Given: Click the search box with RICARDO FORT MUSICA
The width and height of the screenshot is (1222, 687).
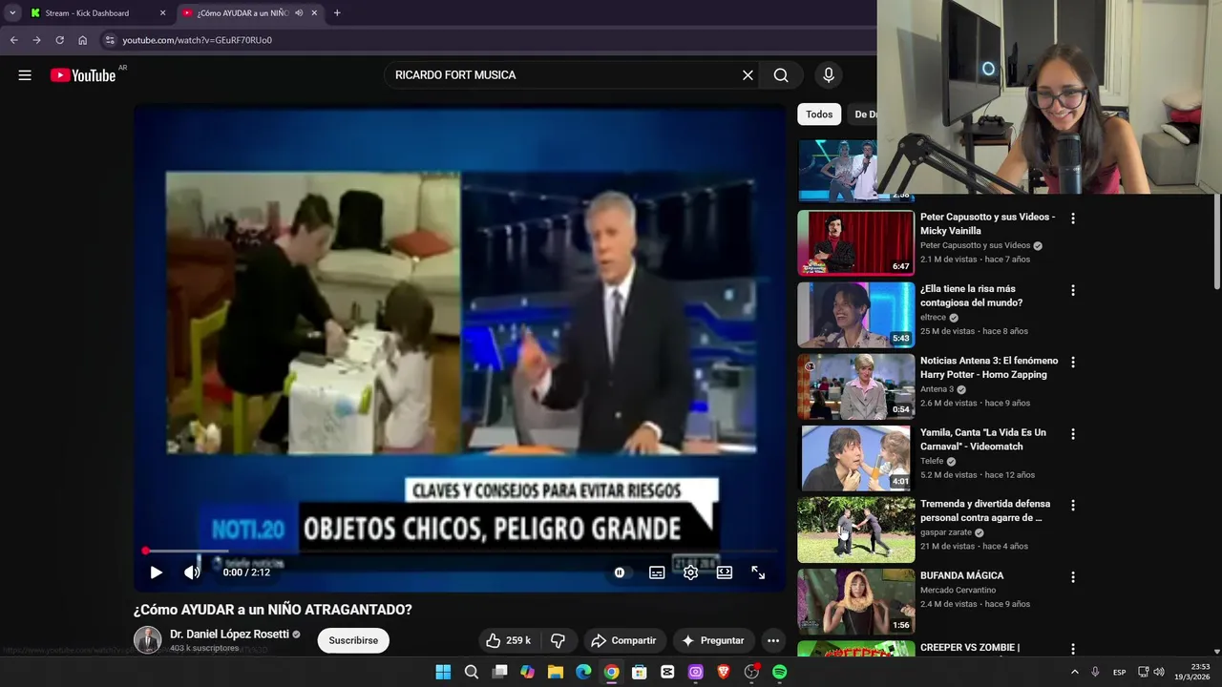Looking at the screenshot, I should (x=563, y=75).
